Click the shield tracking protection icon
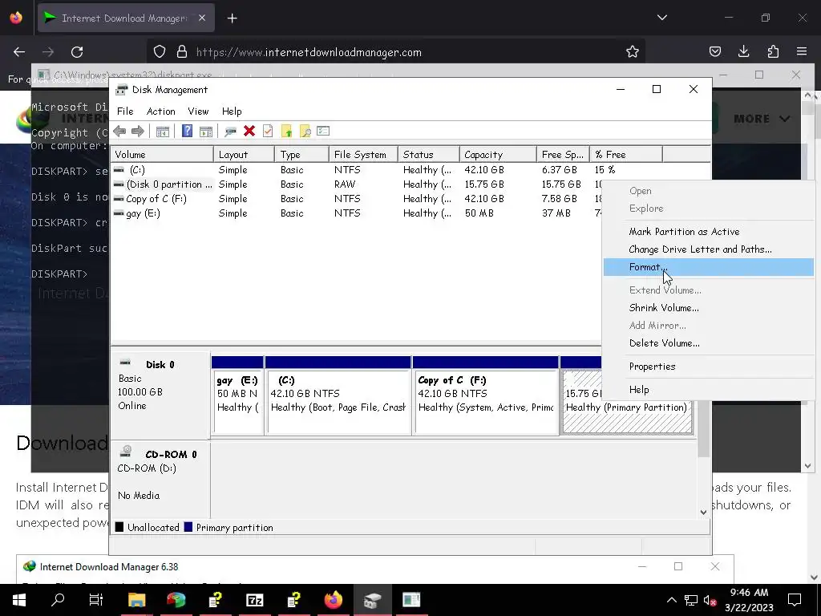Screen dimensions: 821x616 pos(160,52)
